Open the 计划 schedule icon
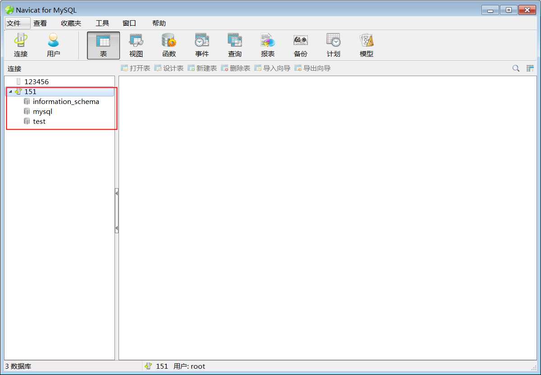Viewport: 541px width, 375px height. coord(334,45)
